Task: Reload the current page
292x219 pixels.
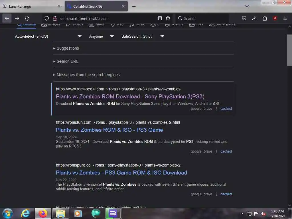Action: [27, 19]
